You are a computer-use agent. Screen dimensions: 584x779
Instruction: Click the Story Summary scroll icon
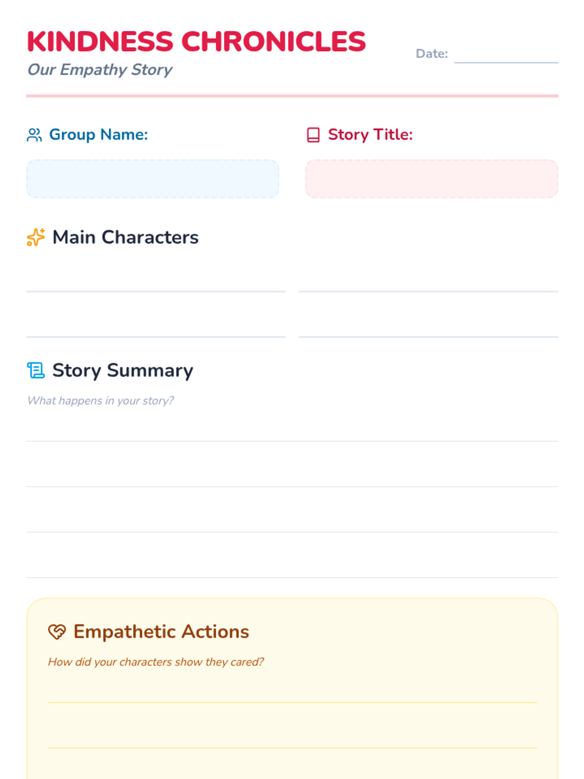click(36, 371)
